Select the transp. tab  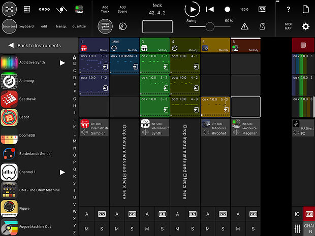click(x=61, y=26)
